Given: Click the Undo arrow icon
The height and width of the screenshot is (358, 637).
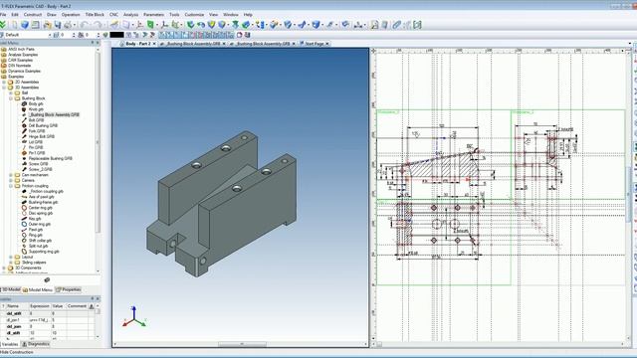Looking at the screenshot, I should pos(85,25).
